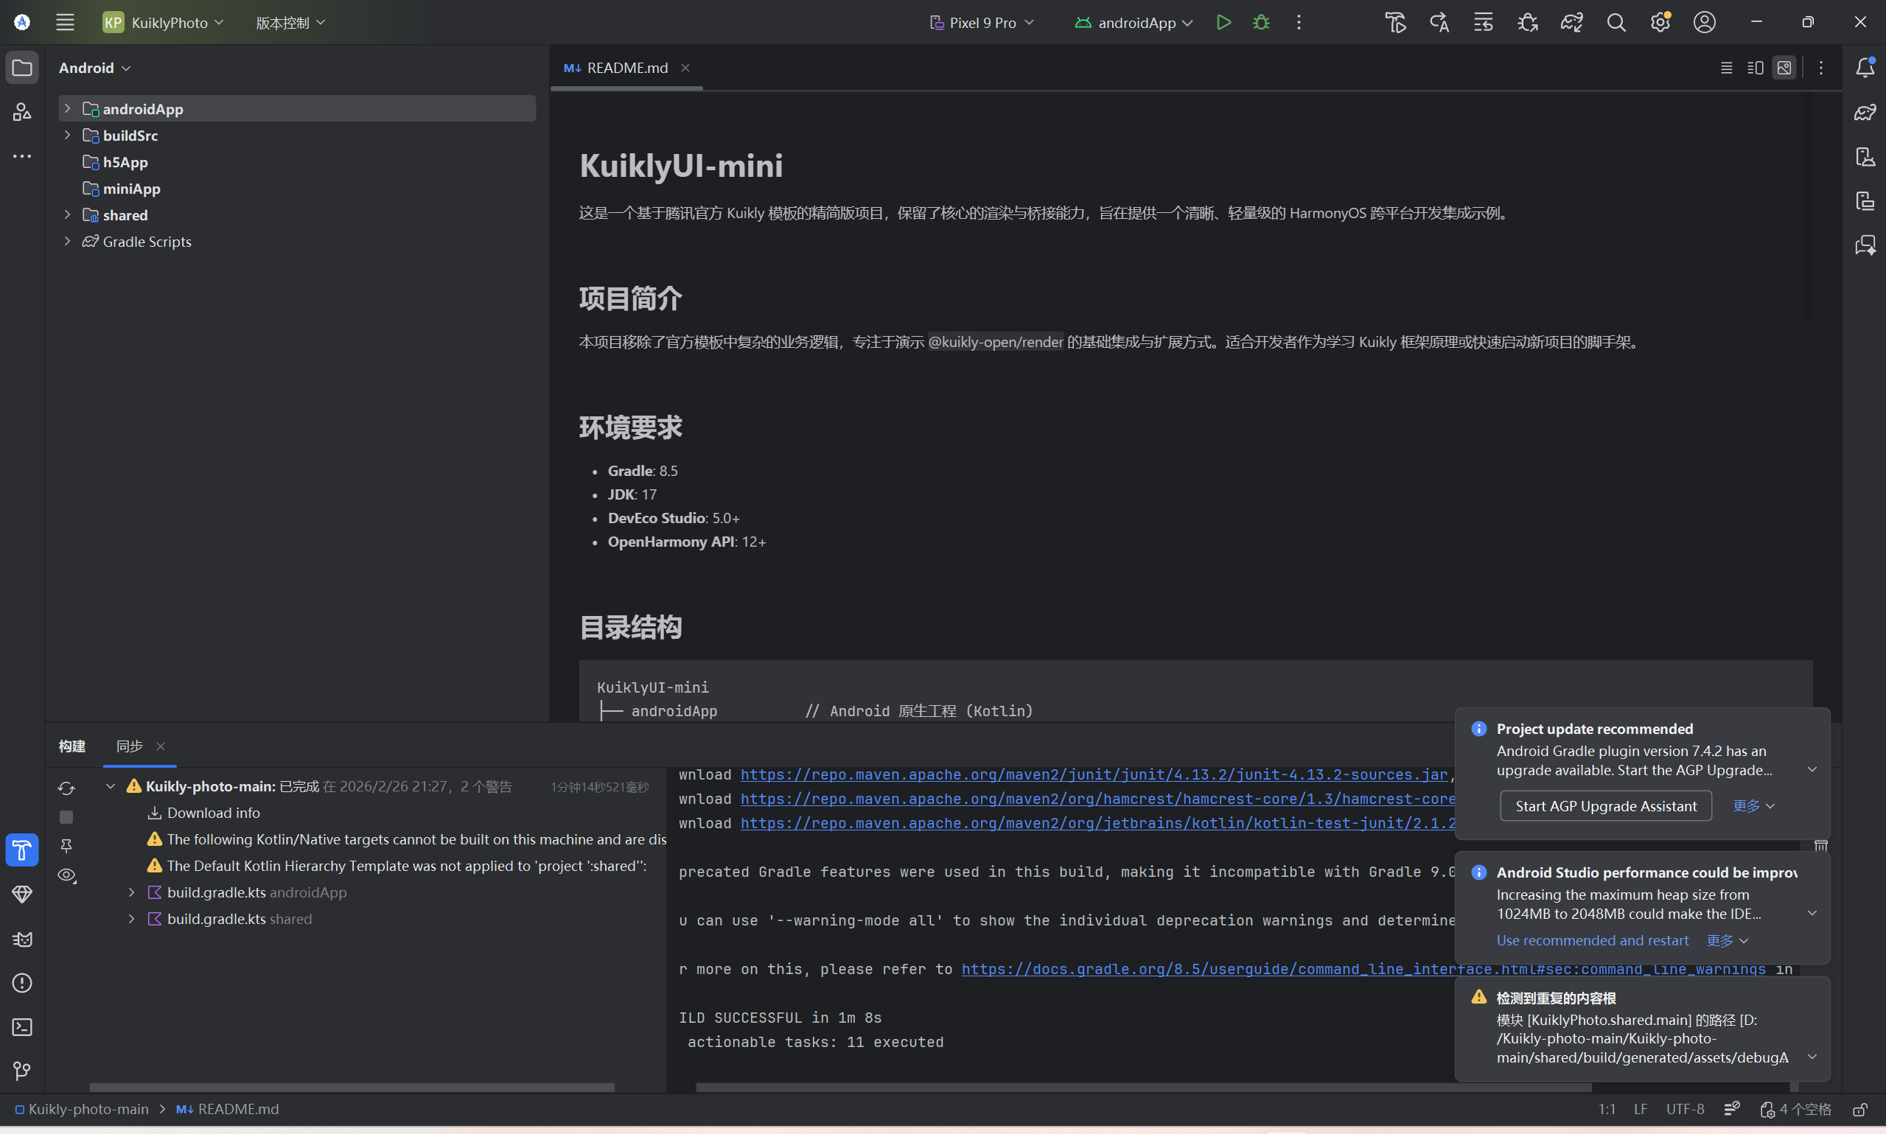Switch README to preview-only view
Image resolution: width=1886 pixels, height=1134 pixels.
click(x=1784, y=68)
